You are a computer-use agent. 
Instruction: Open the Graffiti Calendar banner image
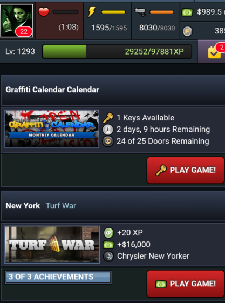click(52, 129)
